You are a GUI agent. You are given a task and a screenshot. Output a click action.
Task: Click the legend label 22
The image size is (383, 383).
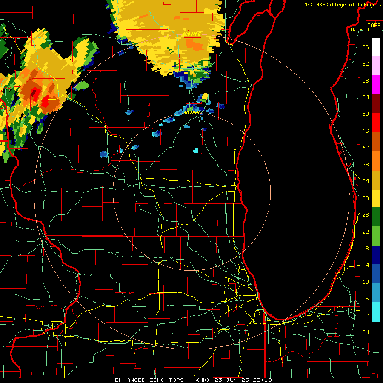tap(366, 232)
